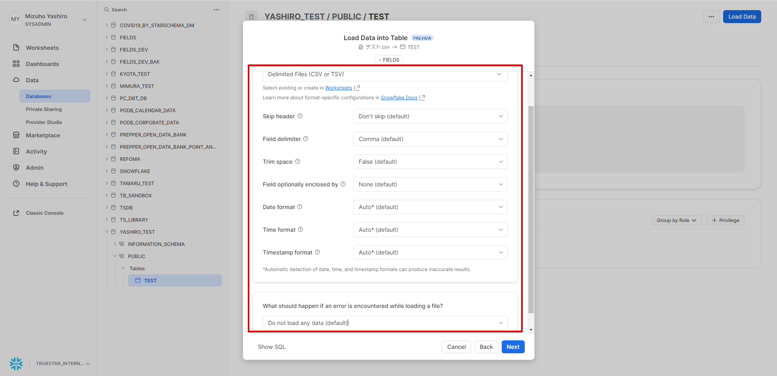This screenshot has width=777, height=376.
Task: Click the Trim space info icon
Action: 298,162
